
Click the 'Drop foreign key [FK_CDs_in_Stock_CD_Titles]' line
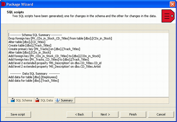point(60,39)
